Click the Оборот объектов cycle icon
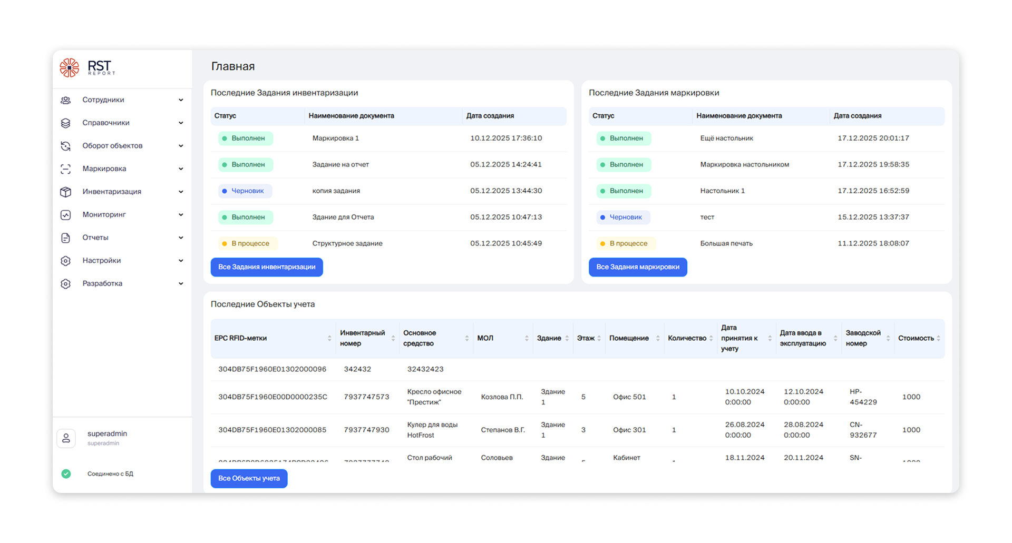 [66, 146]
